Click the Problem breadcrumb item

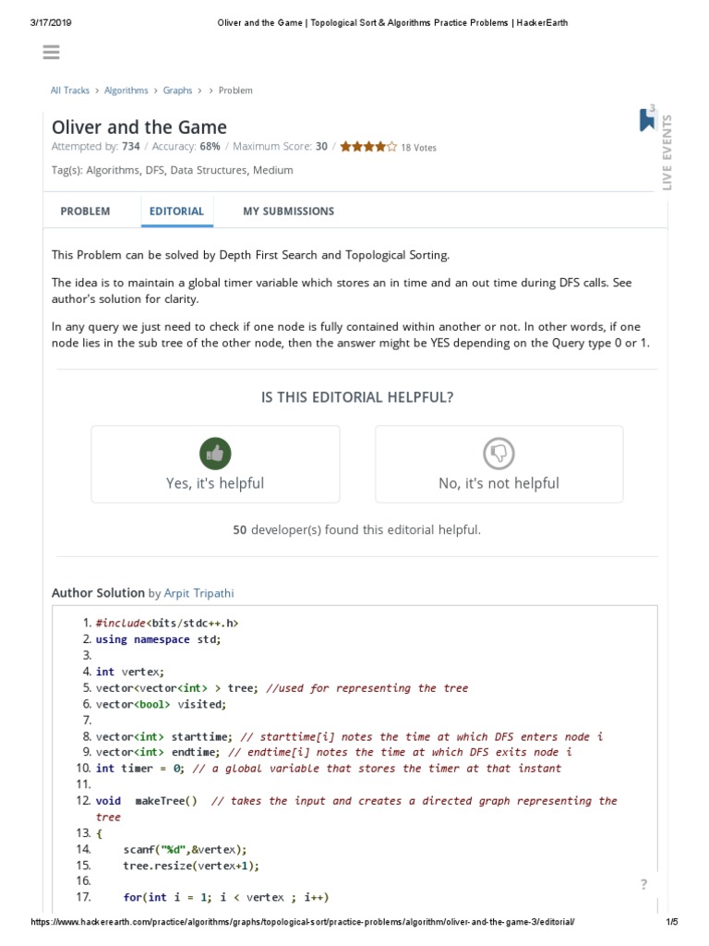point(235,91)
